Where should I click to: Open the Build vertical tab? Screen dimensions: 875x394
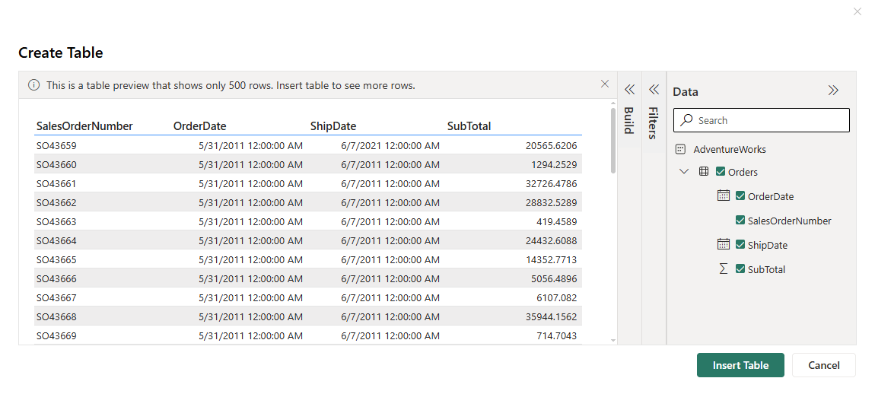[629, 120]
